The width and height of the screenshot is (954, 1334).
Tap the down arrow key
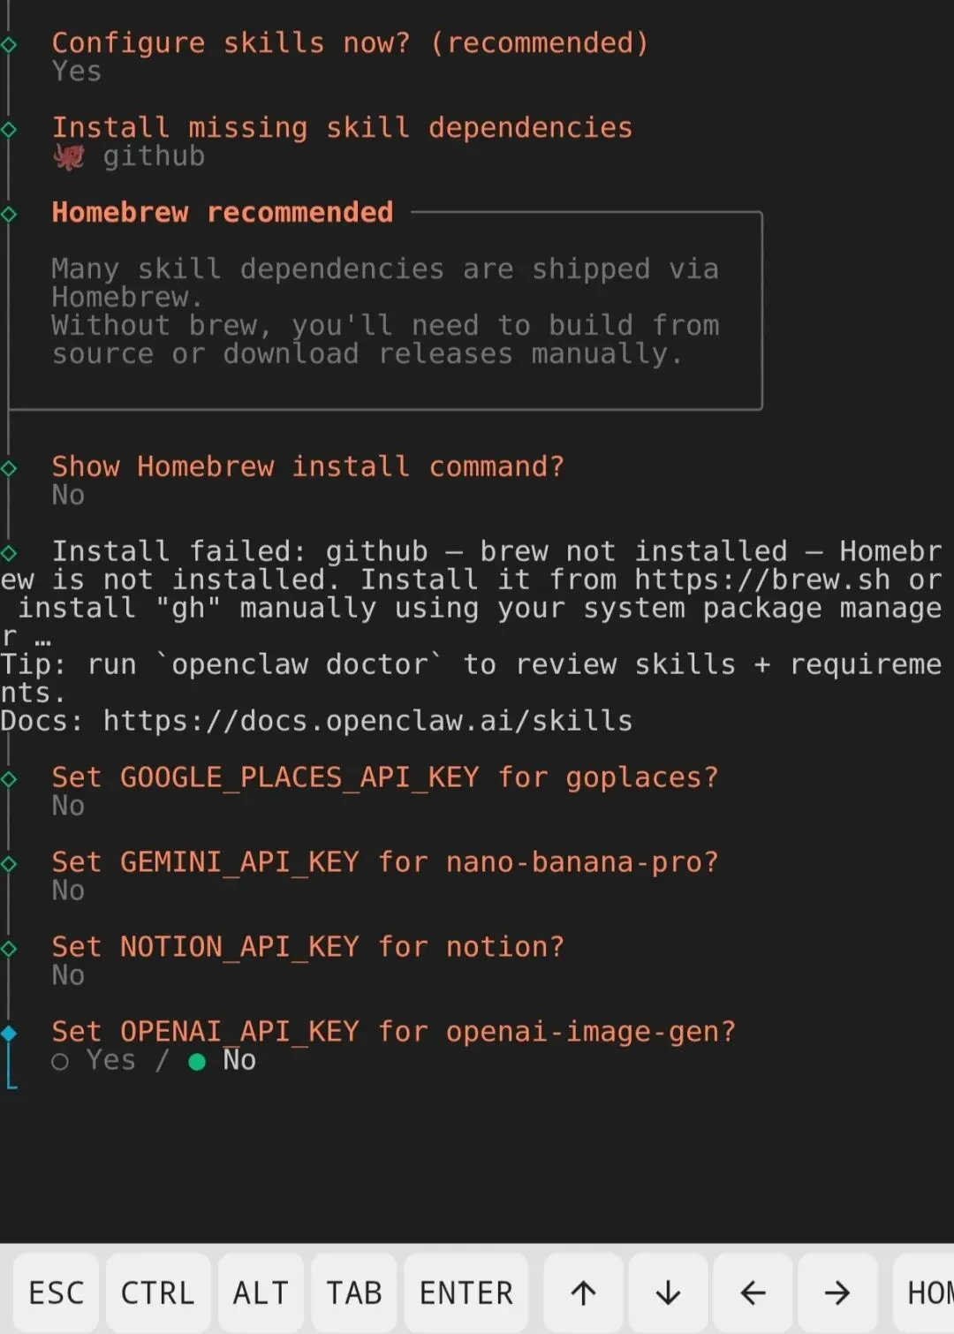[668, 1292]
